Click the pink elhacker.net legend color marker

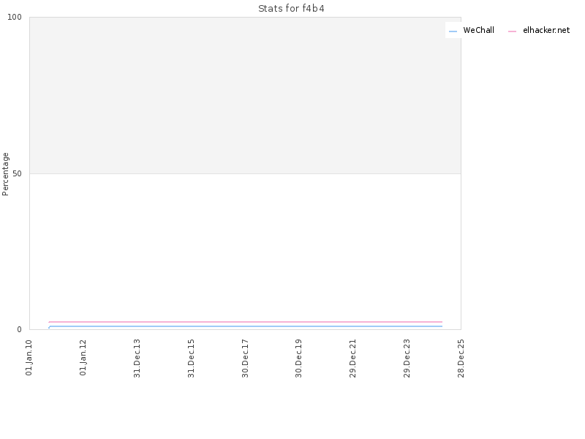point(513,31)
